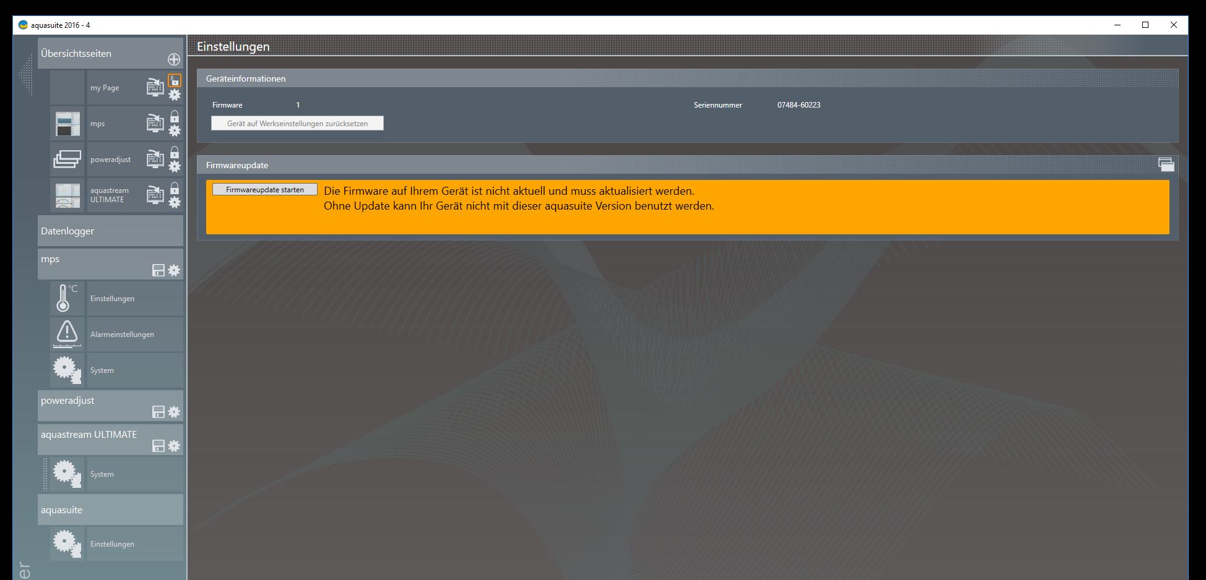Click the gear icon in mps device header

coord(175,270)
